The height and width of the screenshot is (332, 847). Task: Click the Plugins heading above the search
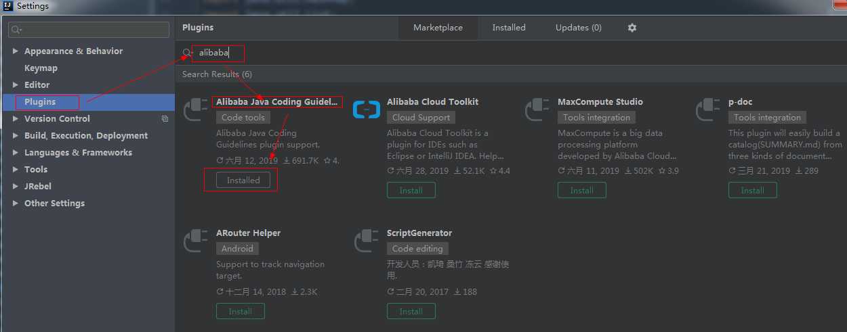(x=198, y=28)
